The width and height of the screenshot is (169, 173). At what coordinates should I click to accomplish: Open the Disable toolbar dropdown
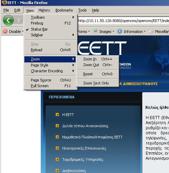[x=23, y=31]
